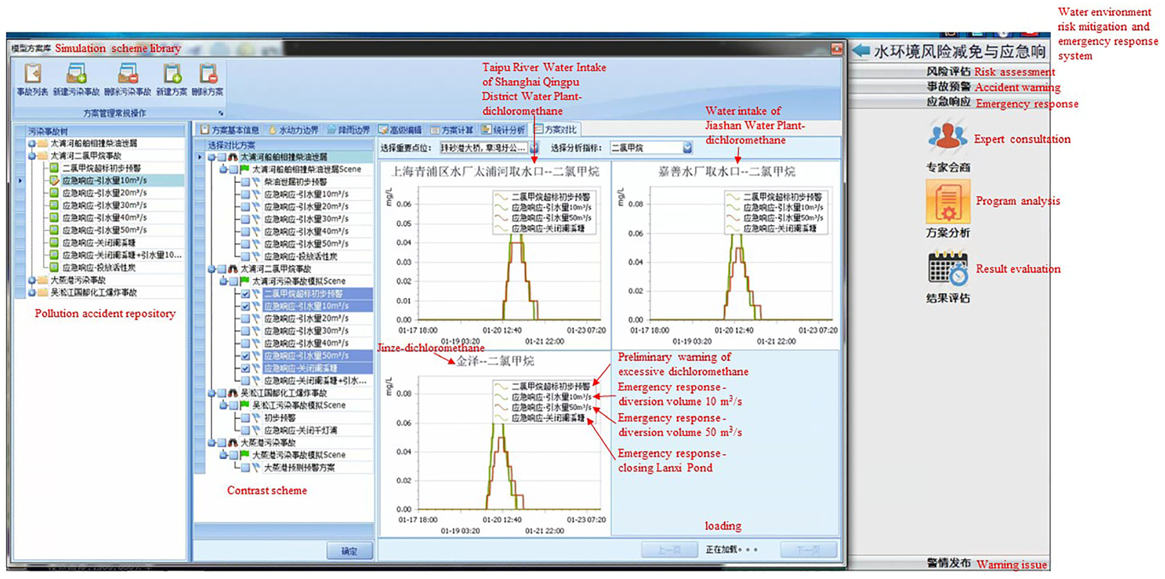Screen dimensions: 1165x579
Task: Open the 选择分析指标 二氯甲烷 dropdown
Action: (x=687, y=147)
